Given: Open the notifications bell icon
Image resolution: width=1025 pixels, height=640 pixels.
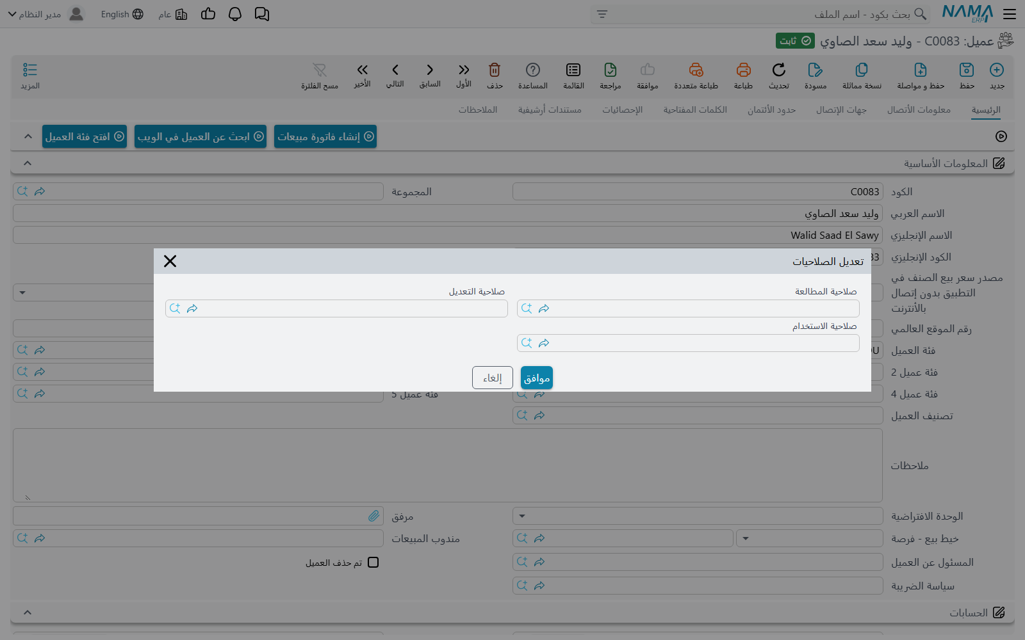Looking at the screenshot, I should coord(235,14).
